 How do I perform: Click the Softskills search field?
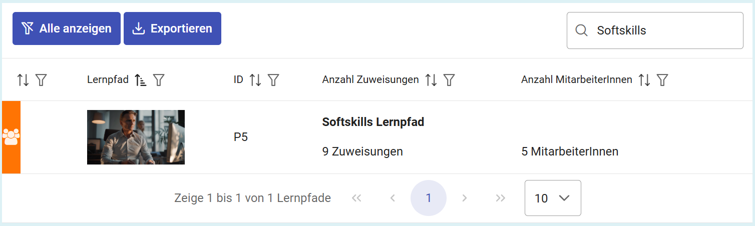[661, 30]
